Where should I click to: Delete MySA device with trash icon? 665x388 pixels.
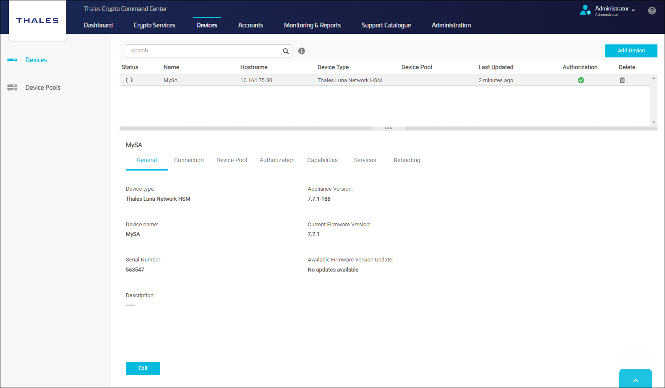(622, 80)
